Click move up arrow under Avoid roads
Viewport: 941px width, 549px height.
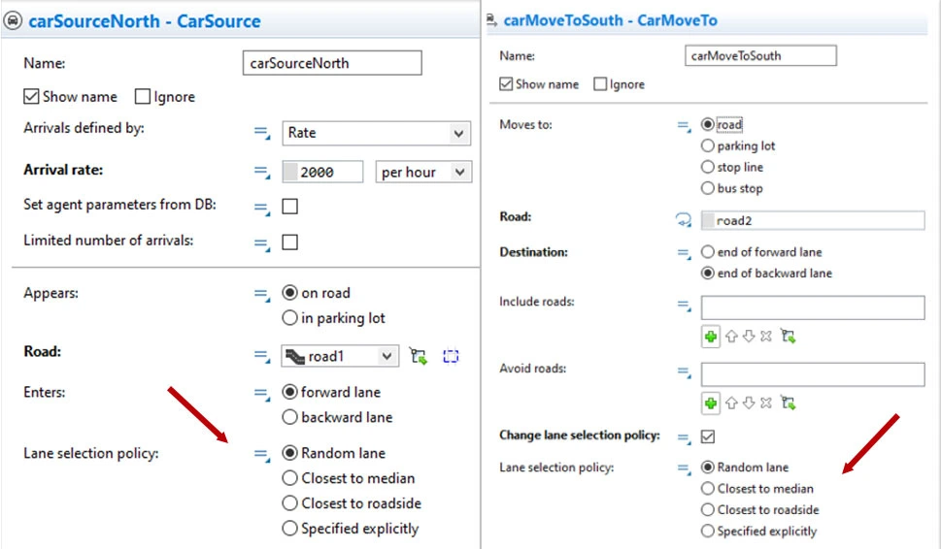pos(731,403)
